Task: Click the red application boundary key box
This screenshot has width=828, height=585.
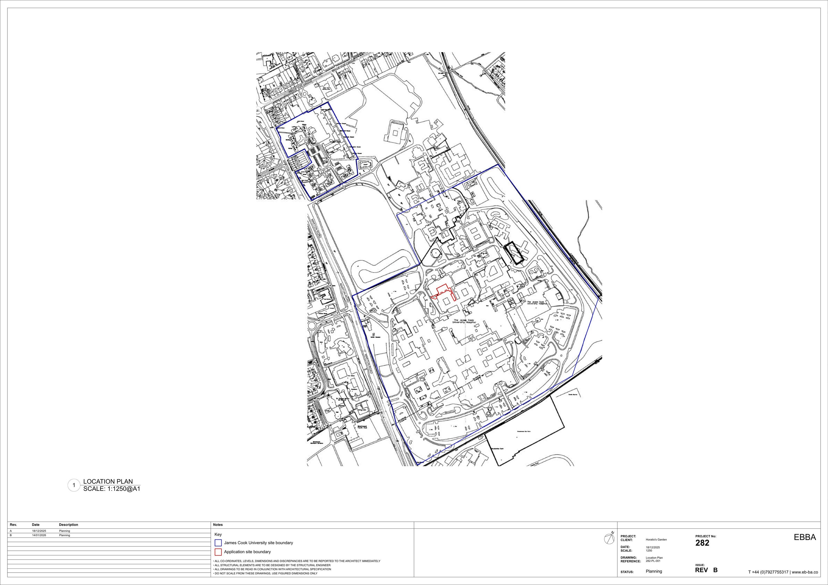Action: (x=218, y=552)
